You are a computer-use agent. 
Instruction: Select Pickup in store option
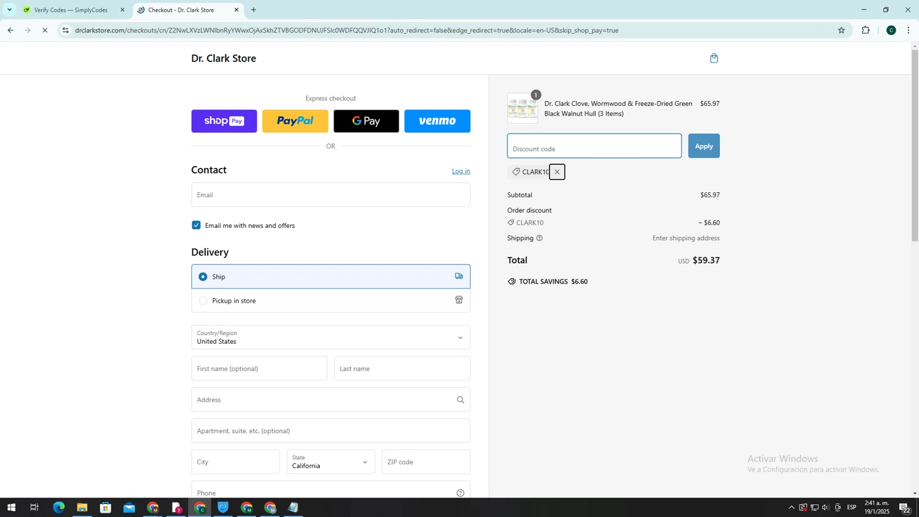click(x=331, y=301)
